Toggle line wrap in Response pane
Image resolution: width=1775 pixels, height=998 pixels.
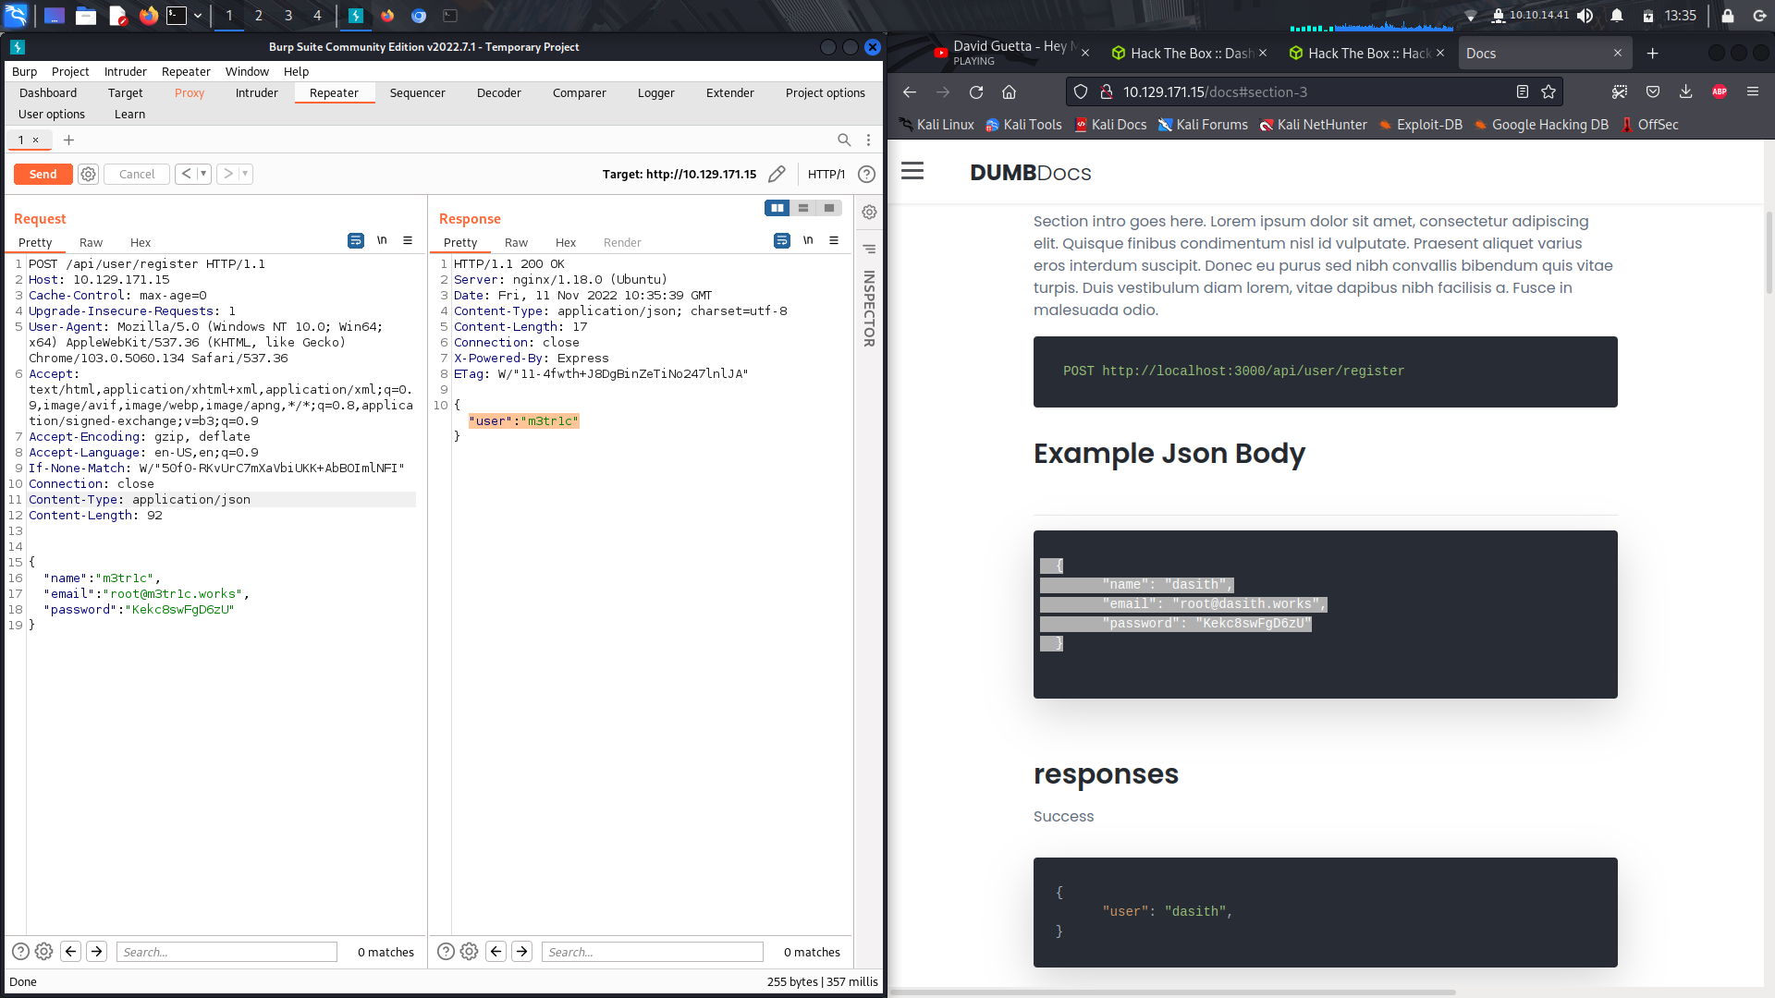tap(781, 240)
